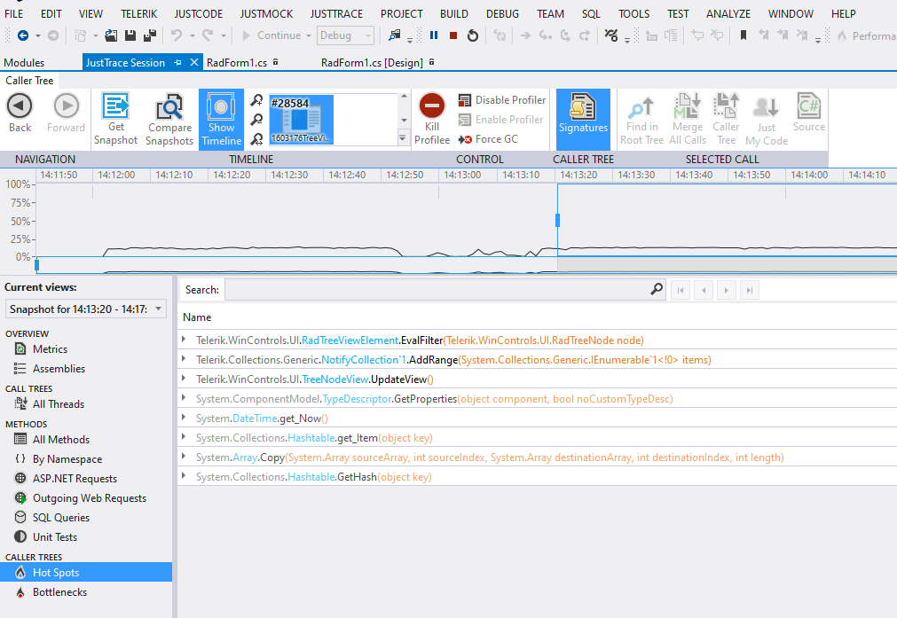Open the DEBUG menu
897x618 pixels.
tap(502, 13)
